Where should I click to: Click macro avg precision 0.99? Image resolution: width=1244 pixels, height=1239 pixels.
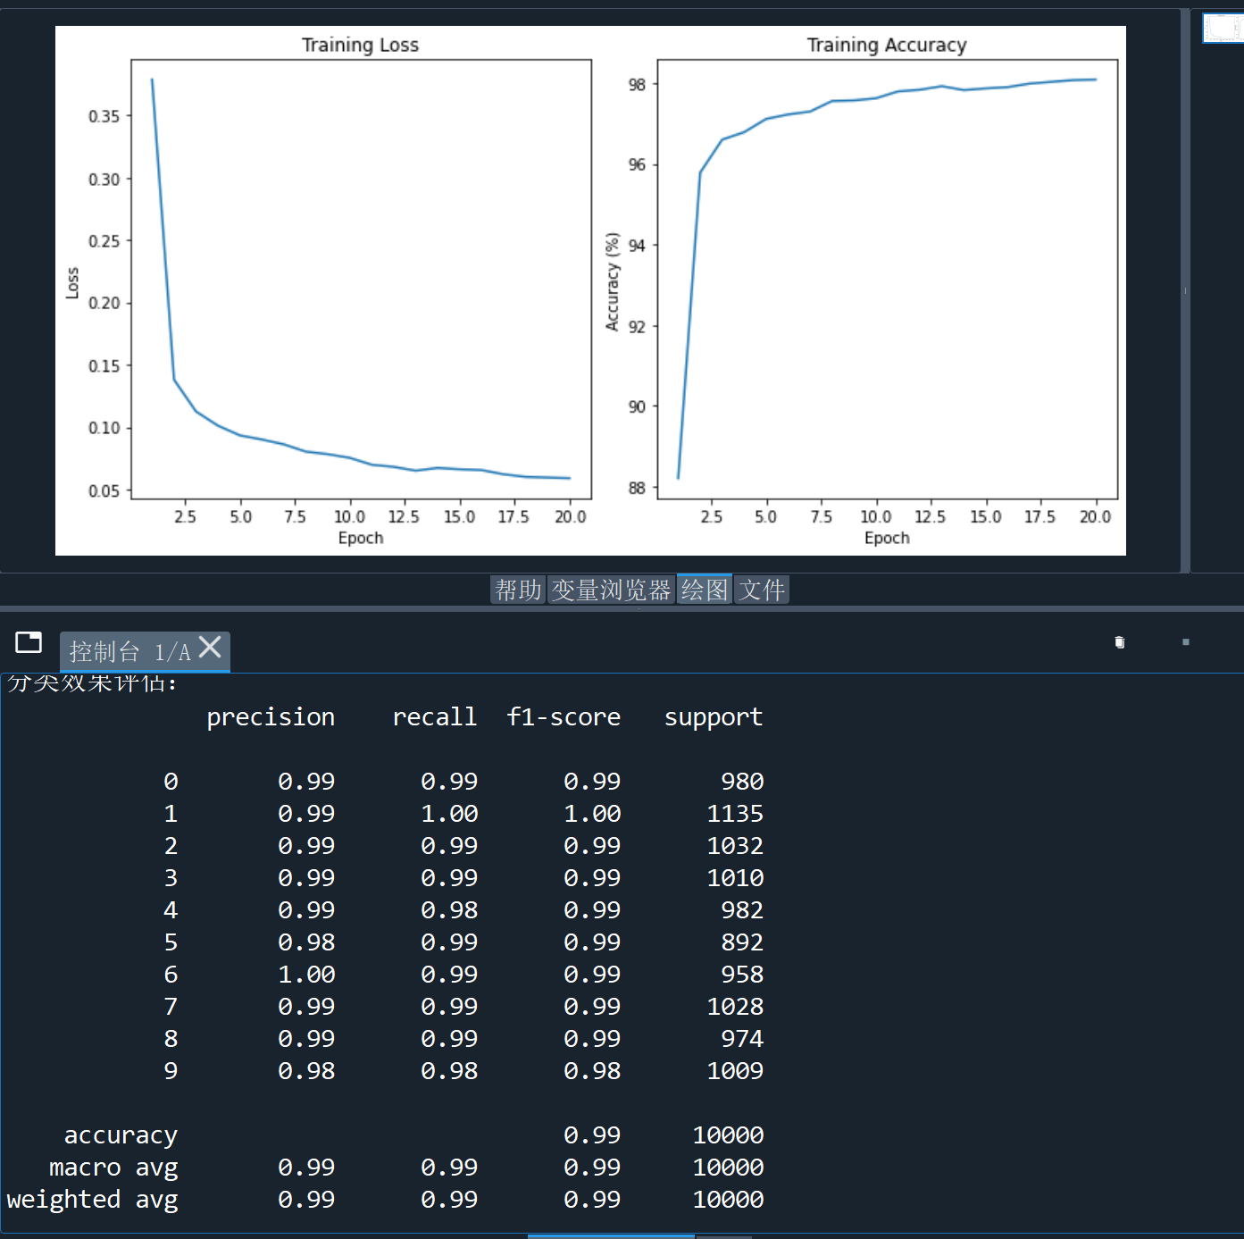coord(306,1168)
